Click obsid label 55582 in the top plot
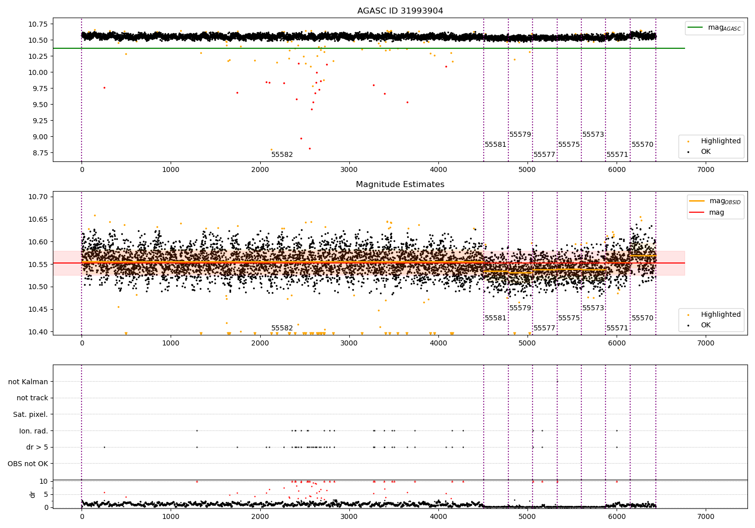 (282, 154)
